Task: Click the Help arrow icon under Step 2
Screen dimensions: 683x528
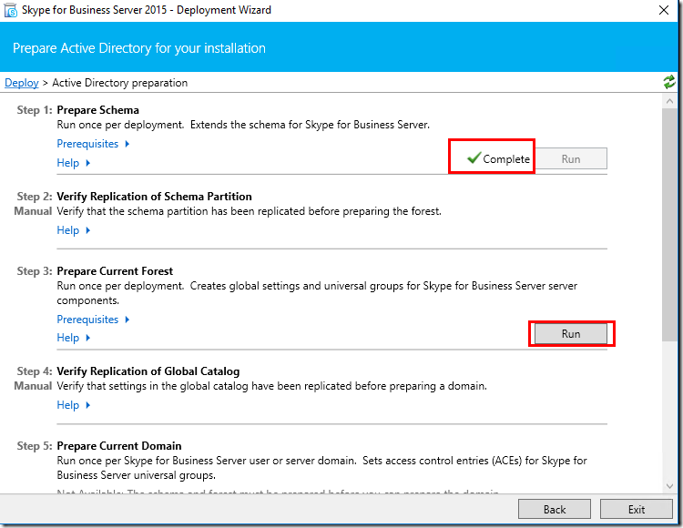Action: 88,230
